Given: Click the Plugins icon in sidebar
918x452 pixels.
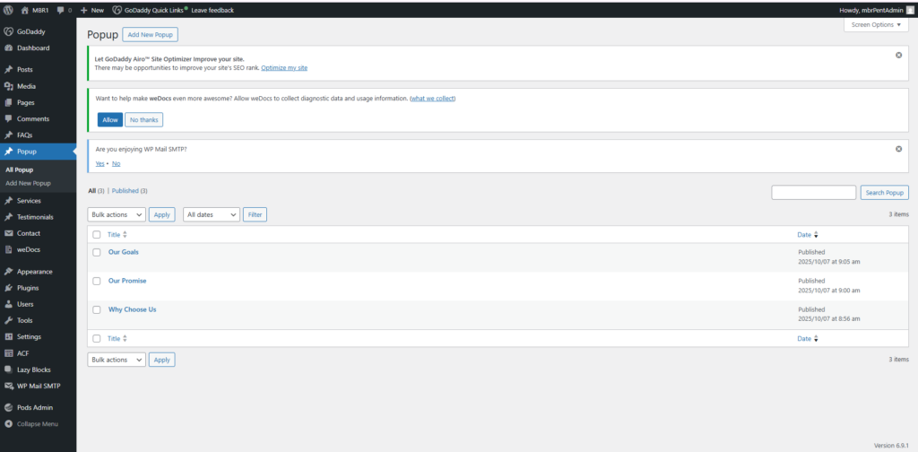Looking at the screenshot, I should click(9, 288).
